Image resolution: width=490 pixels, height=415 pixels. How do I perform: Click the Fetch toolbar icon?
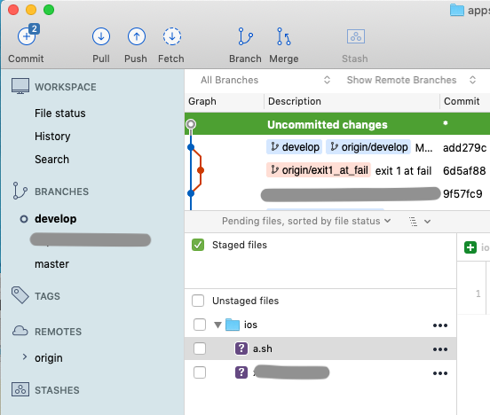172,36
